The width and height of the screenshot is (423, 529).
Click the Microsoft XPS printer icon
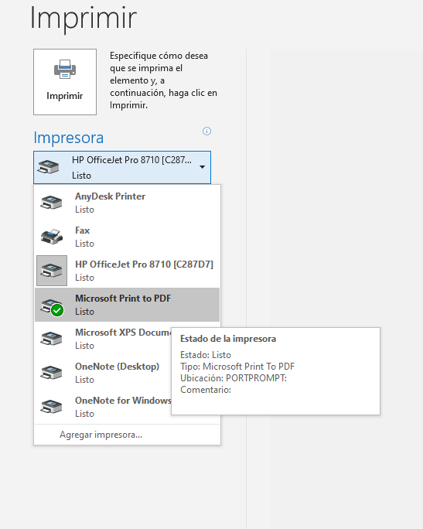[x=51, y=339]
